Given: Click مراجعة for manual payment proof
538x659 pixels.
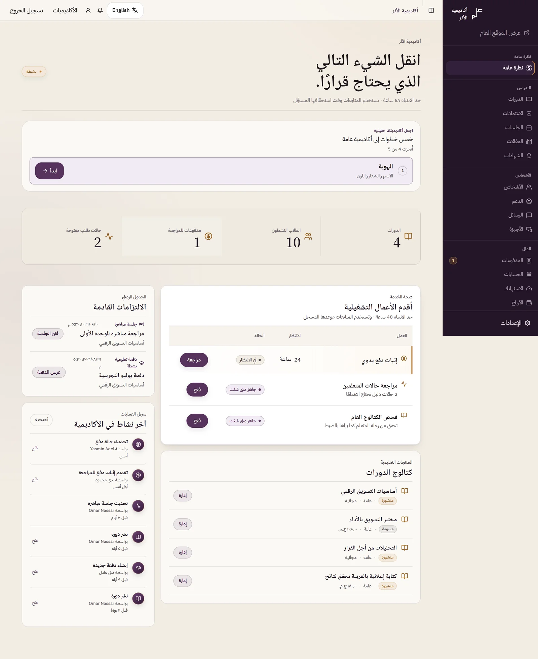Looking at the screenshot, I should click(x=194, y=360).
